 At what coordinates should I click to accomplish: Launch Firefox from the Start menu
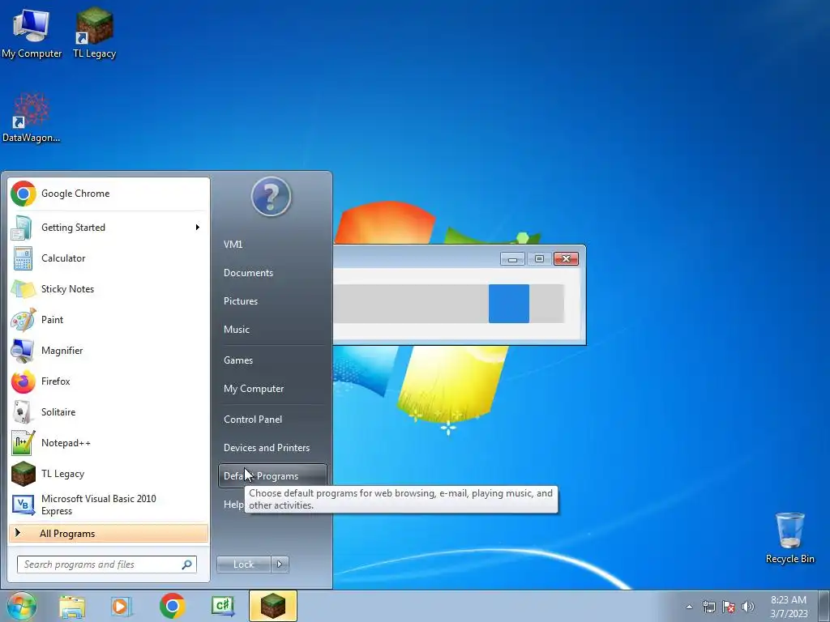click(x=109, y=381)
